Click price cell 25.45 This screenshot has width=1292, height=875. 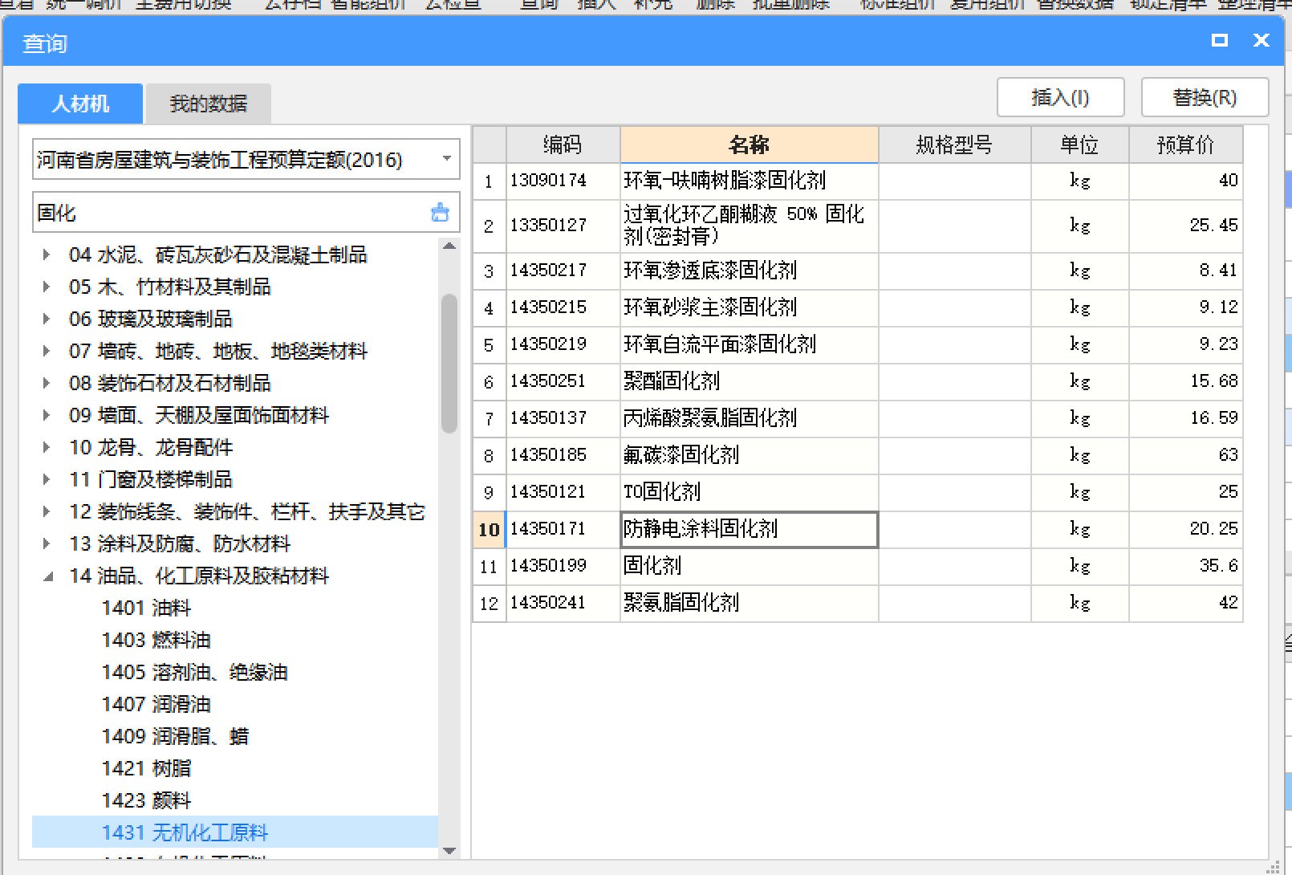point(1185,225)
